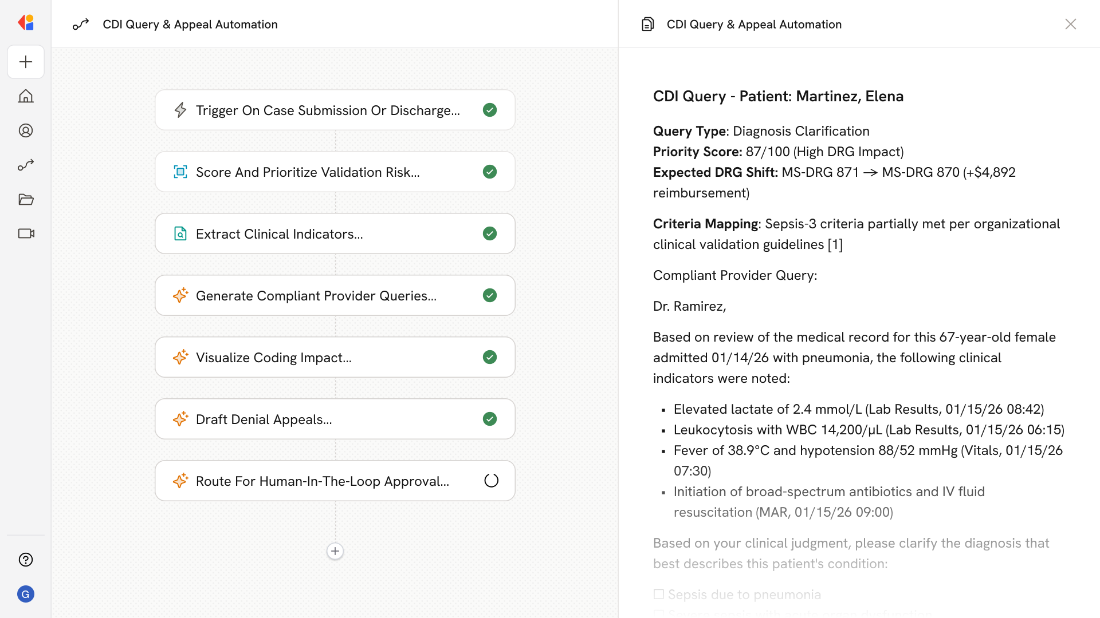Expand the Extract Clinical Indicators step
The width and height of the screenshot is (1100, 618).
tap(280, 234)
